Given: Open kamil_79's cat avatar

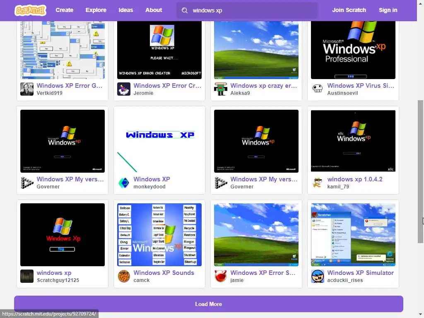Looking at the screenshot, I should pos(318,183).
